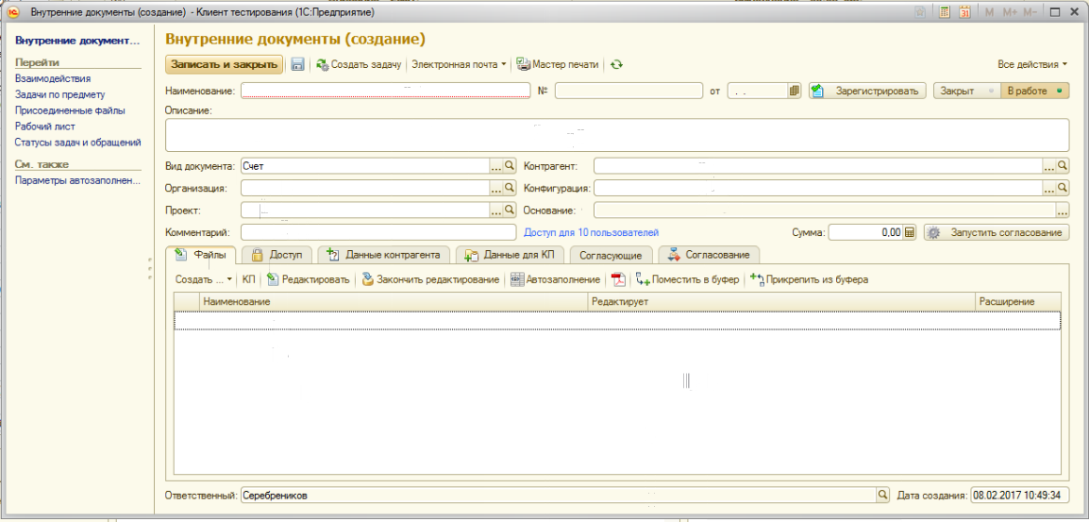Image resolution: width=1089 pixels, height=522 pixels.
Task: Set status toggle to В работе
Action: [1034, 92]
